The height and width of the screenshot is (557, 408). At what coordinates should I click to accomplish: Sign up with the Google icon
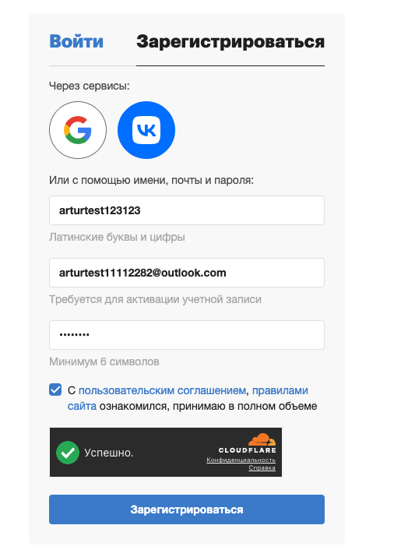pyautogui.click(x=78, y=130)
